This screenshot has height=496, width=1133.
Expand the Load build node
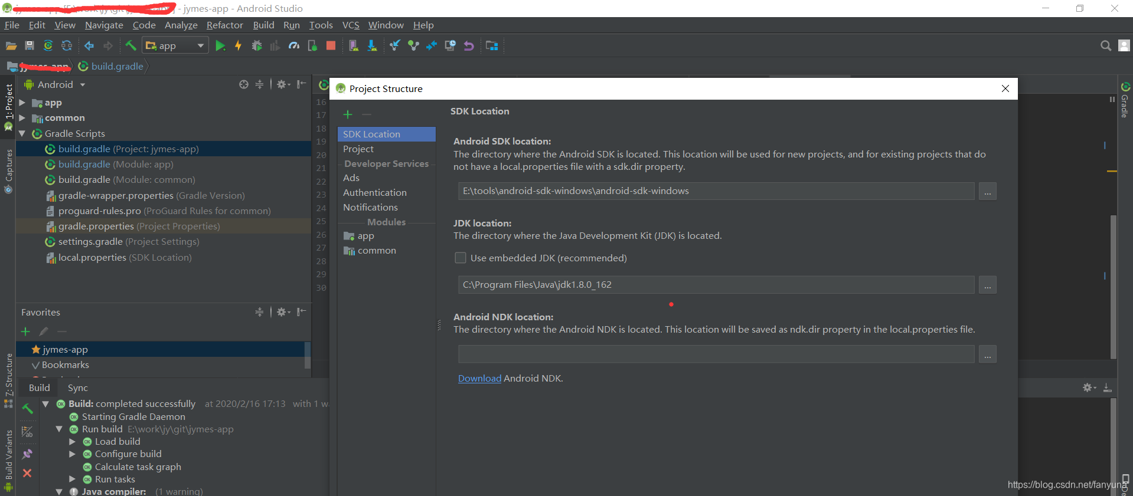(72, 442)
